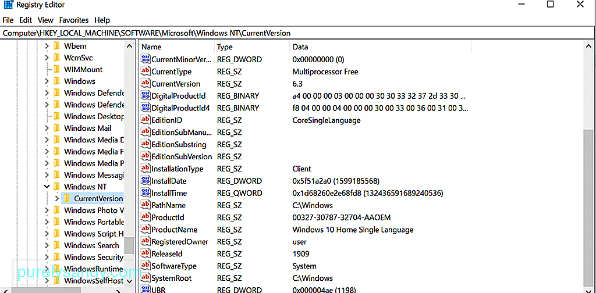Expand the Windows Script H node
The image size is (596, 293).
[x=47, y=234]
